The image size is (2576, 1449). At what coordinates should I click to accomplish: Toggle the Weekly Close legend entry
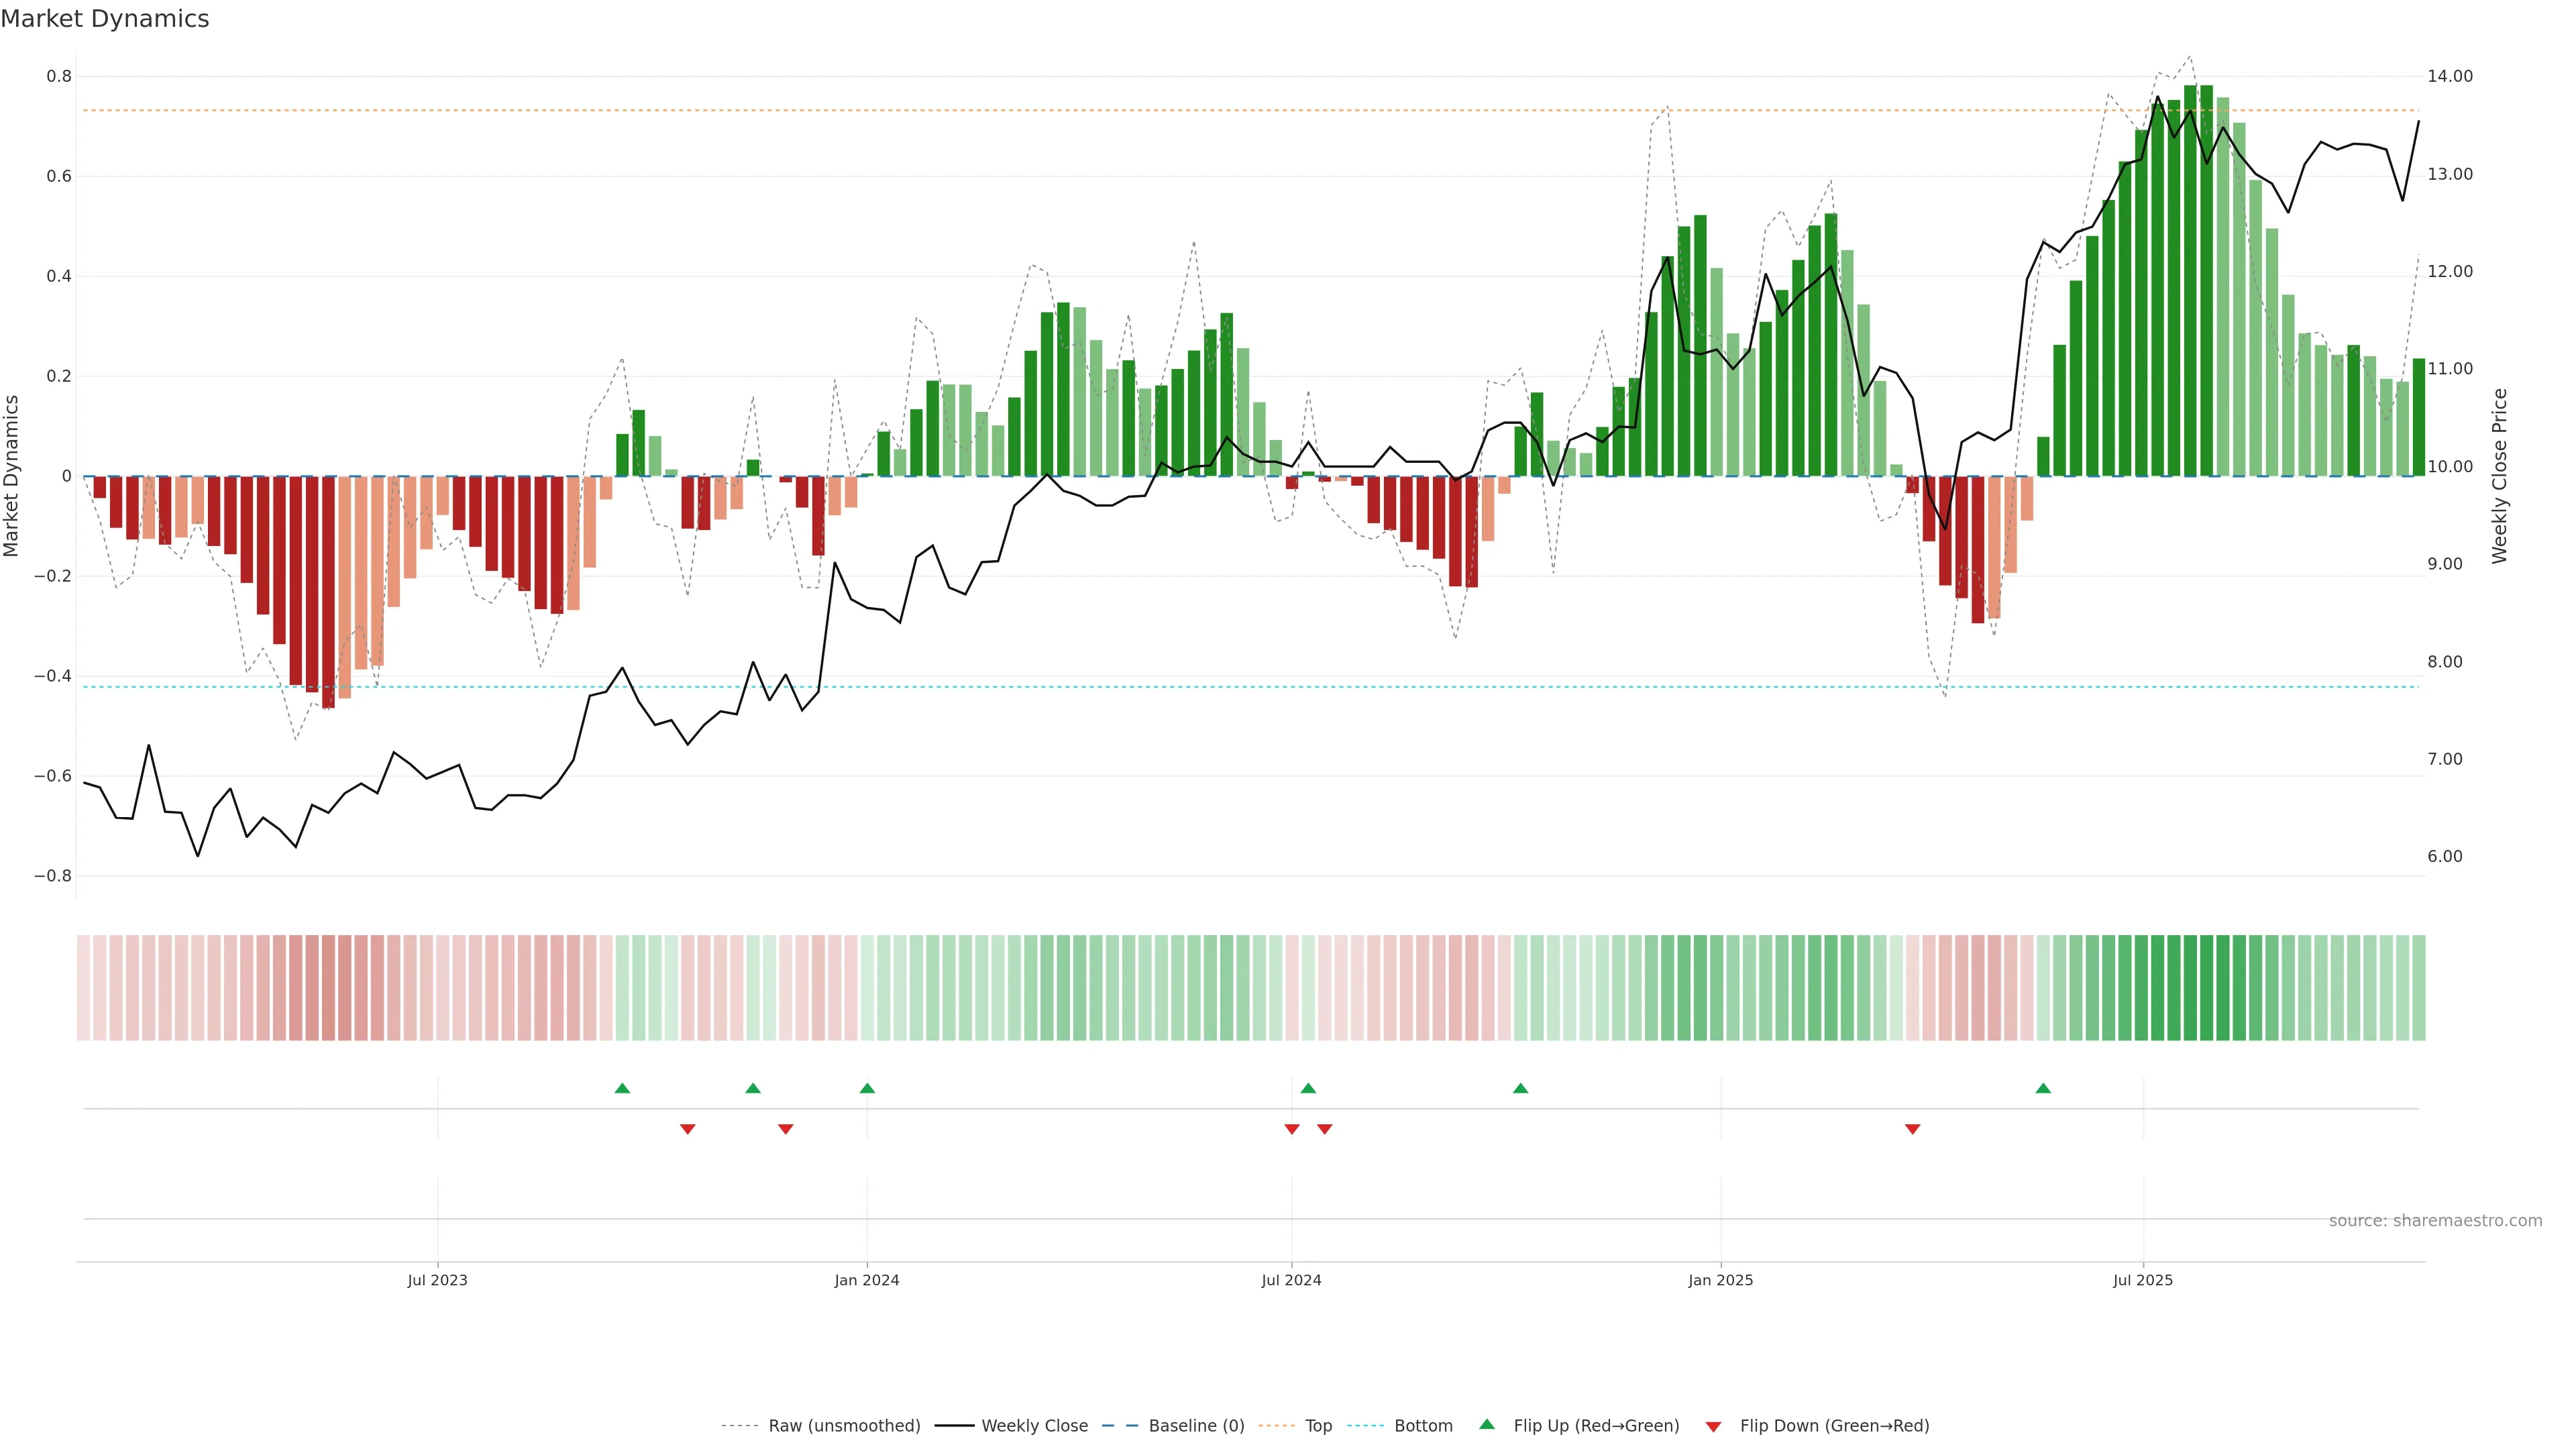tap(1034, 1426)
